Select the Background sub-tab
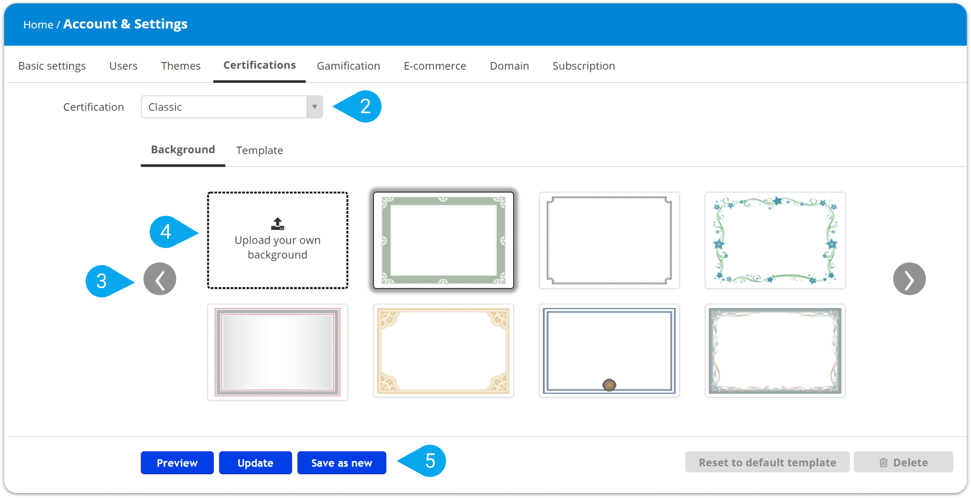The image size is (971, 498). point(183,150)
